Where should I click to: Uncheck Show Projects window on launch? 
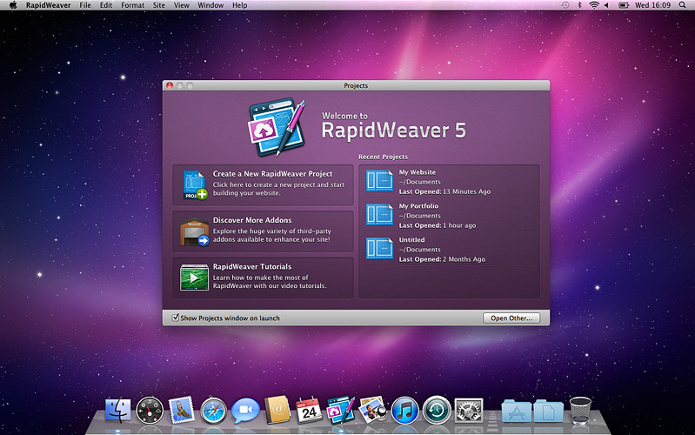tap(176, 318)
